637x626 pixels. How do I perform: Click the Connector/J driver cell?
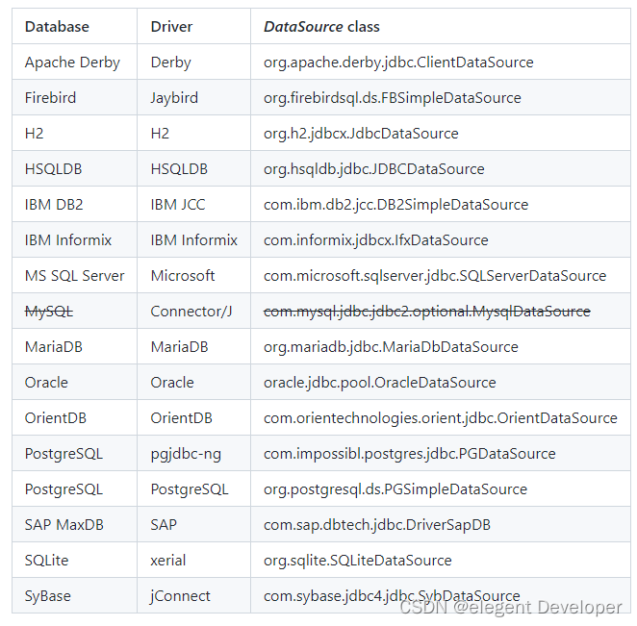click(191, 312)
